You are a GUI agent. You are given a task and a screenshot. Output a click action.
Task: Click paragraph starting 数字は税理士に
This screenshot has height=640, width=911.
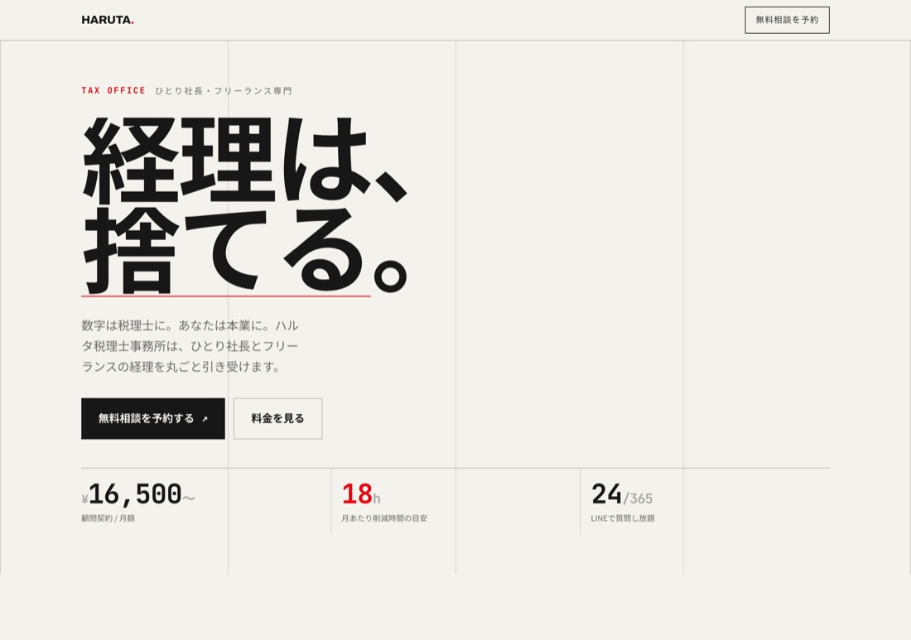coord(190,345)
